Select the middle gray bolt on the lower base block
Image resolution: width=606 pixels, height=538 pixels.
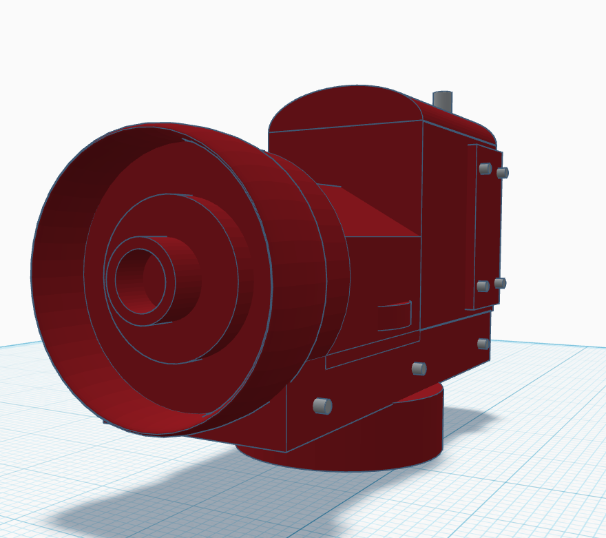click(419, 369)
